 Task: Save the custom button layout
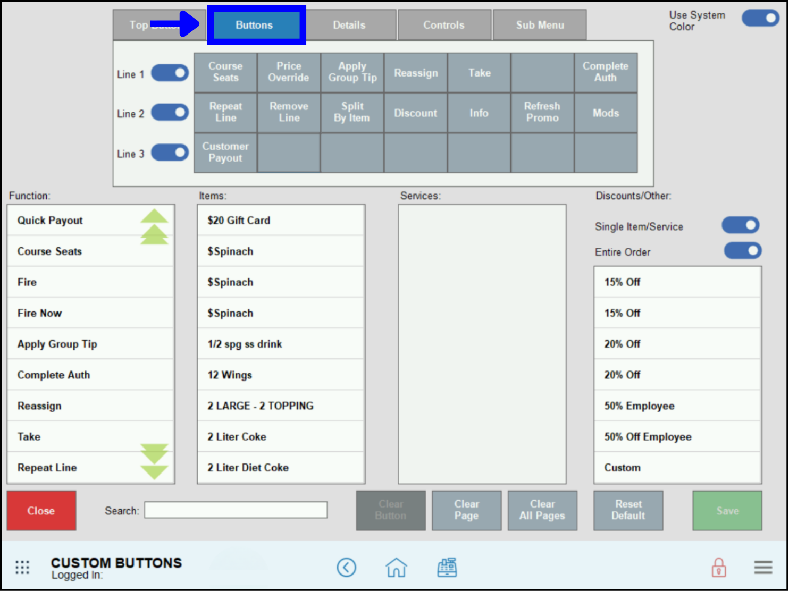[x=727, y=510]
